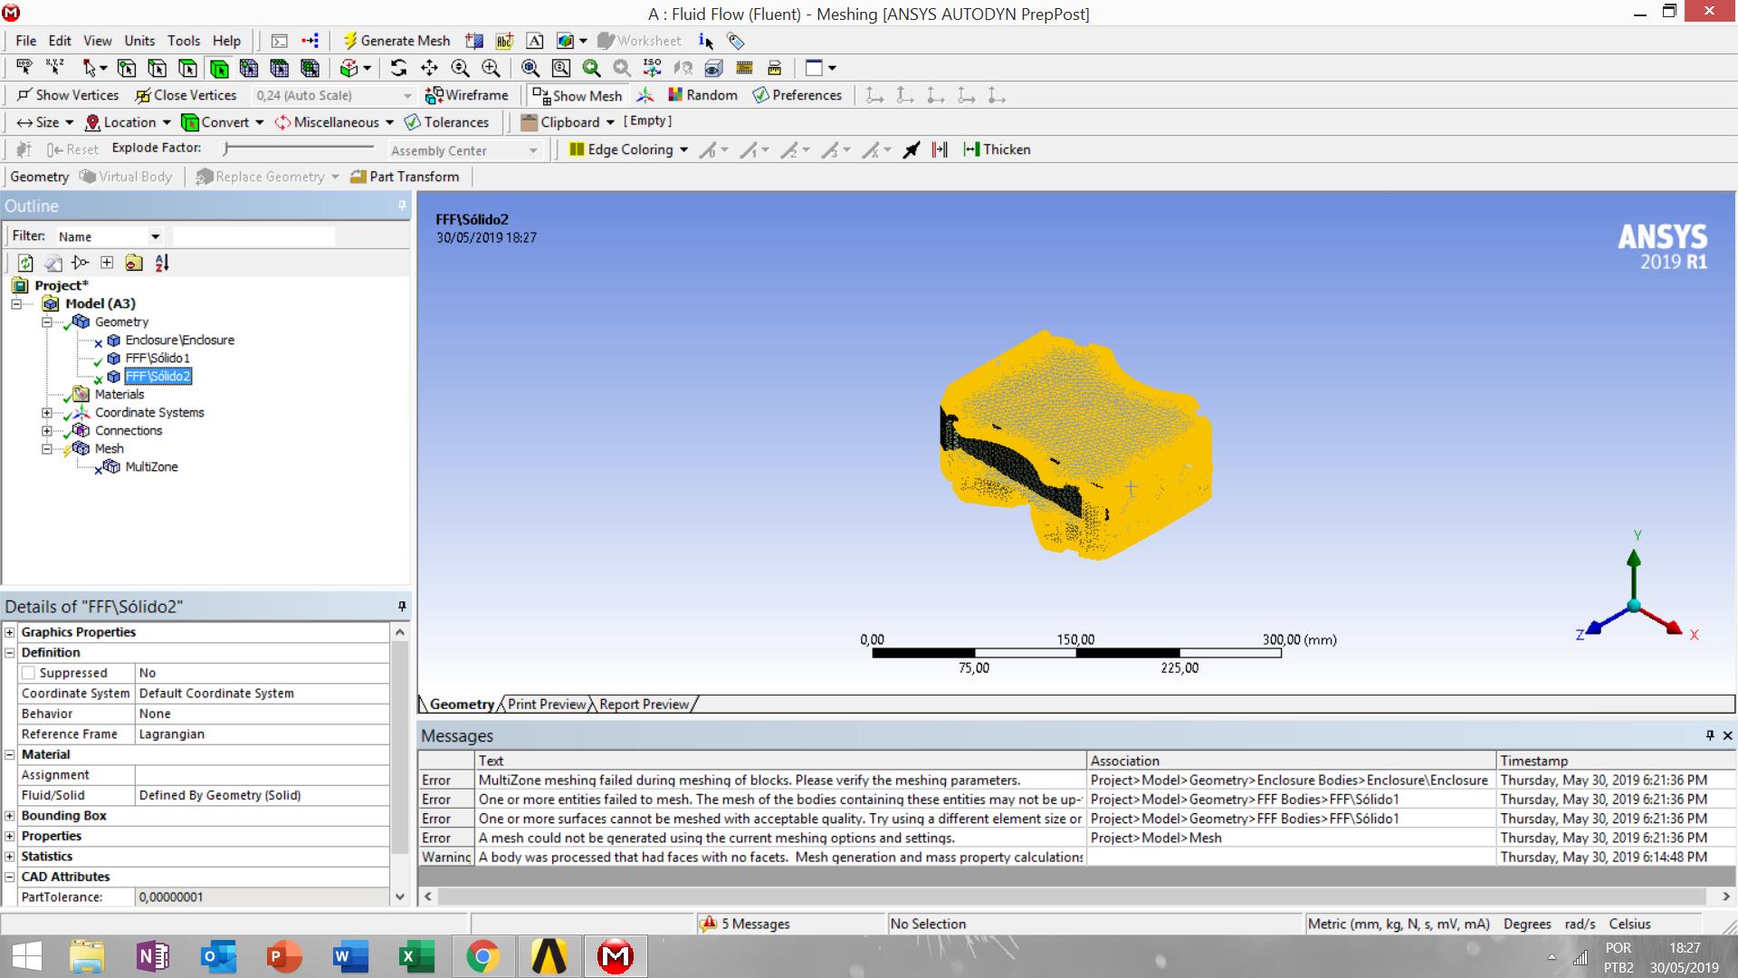
Task: Open the Tools menu
Action: (x=183, y=41)
